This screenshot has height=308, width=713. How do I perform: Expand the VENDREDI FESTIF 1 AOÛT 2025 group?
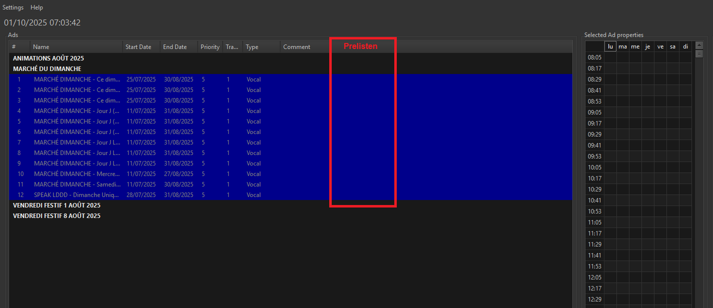point(57,205)
